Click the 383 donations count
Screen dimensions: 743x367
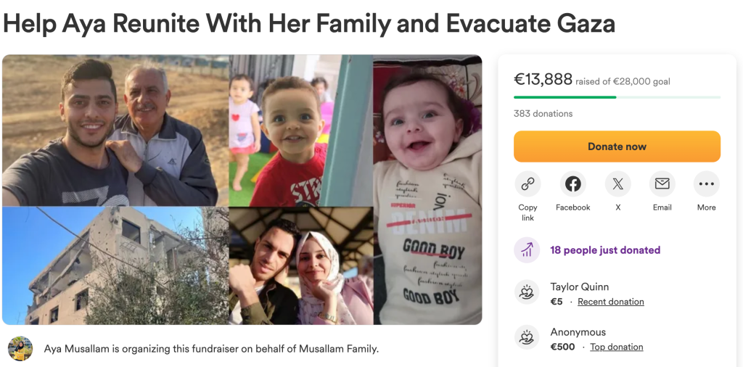coord(543,114)
